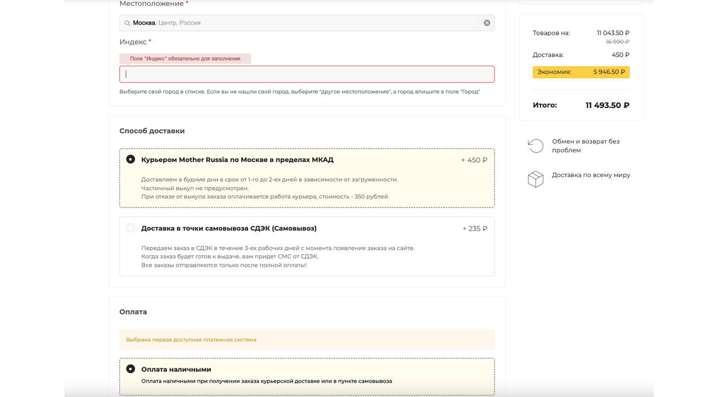Choose cash payment radio button

coord(131,369)
